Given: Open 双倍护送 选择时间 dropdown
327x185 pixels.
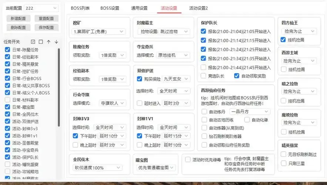Looking at the screenshot, I should (173, 91).
